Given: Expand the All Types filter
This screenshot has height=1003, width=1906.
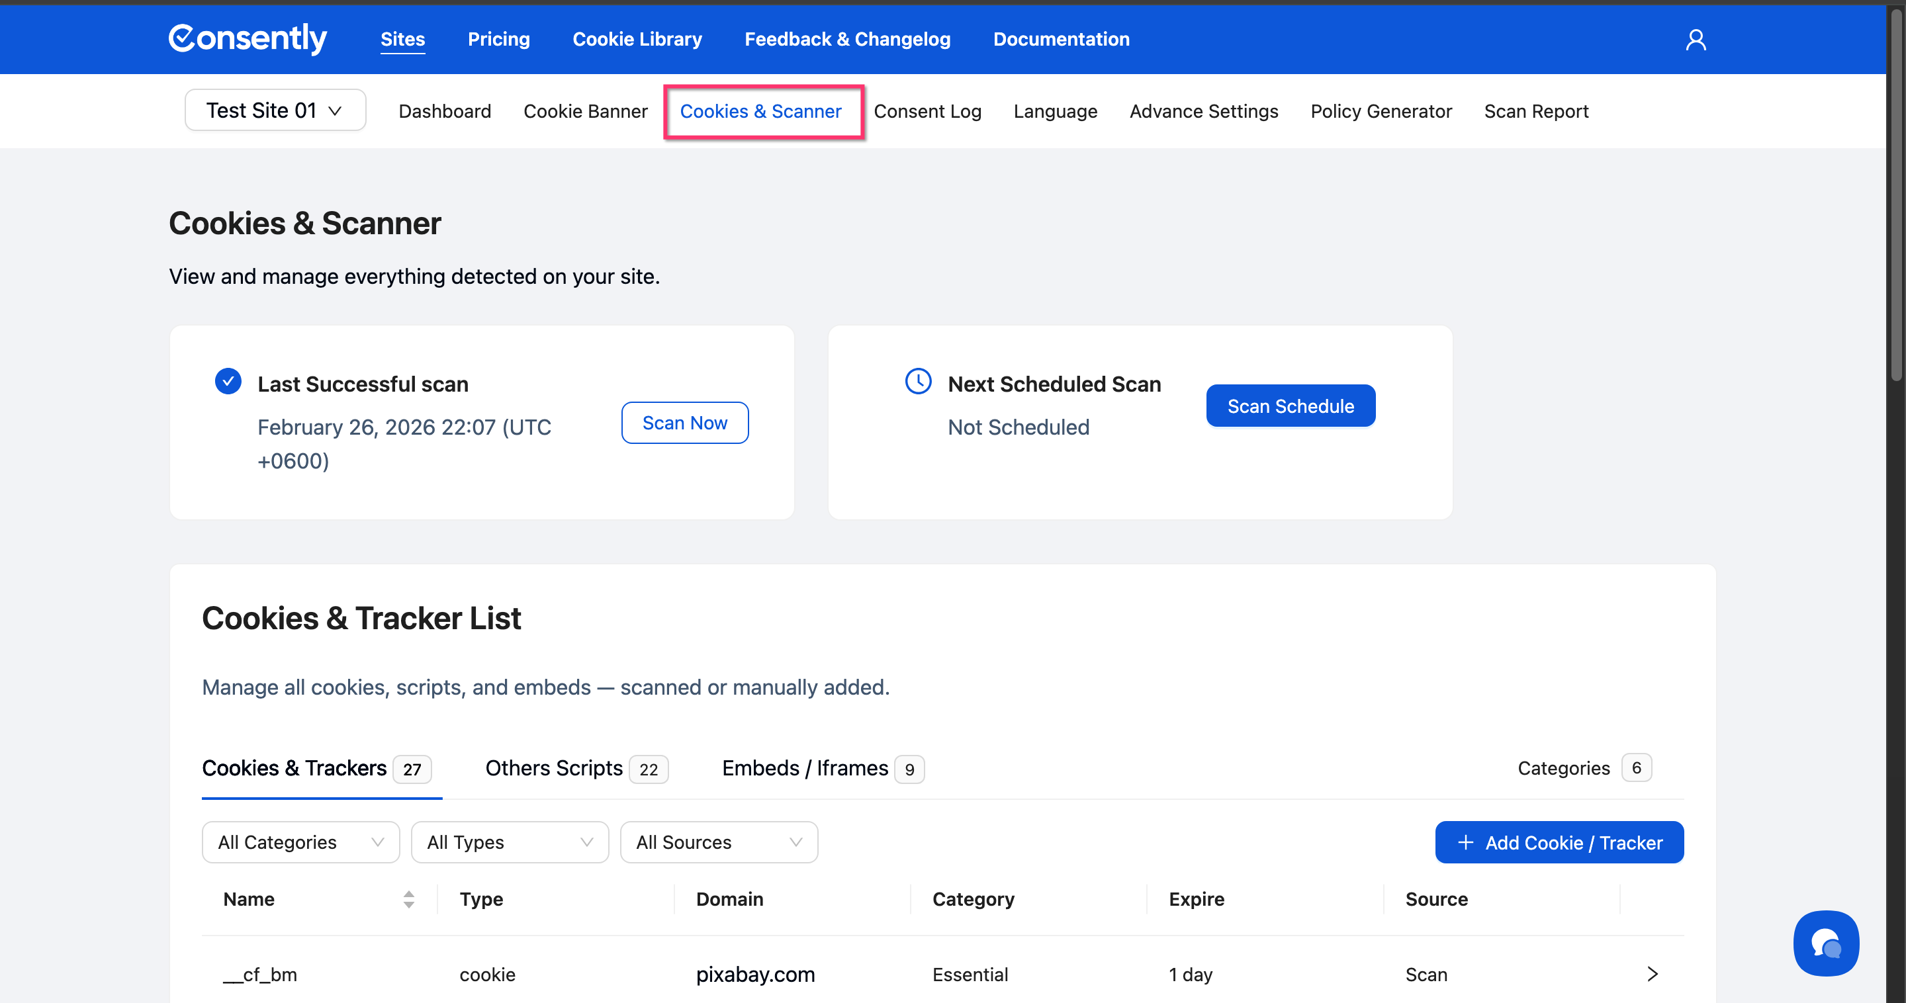Looking at the screenshot, I should [x=509, y=842].
